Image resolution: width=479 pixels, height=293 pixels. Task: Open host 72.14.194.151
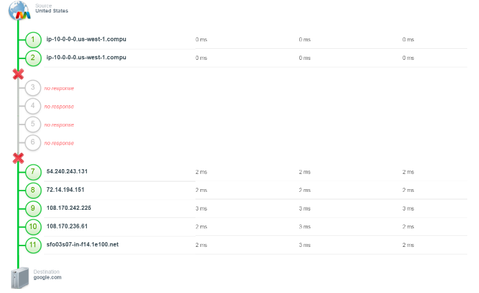pyautogui.click(x=65, y=190)
